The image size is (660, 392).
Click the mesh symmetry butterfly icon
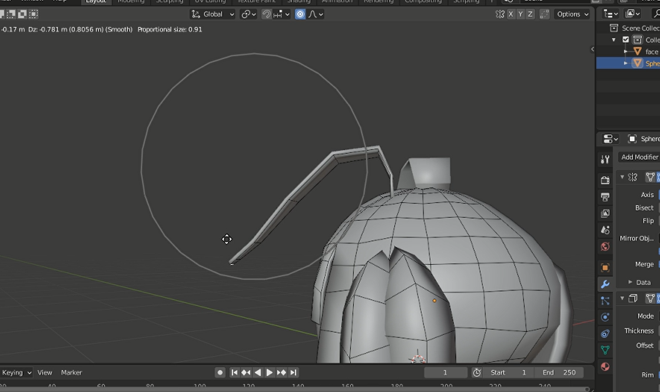500,14
